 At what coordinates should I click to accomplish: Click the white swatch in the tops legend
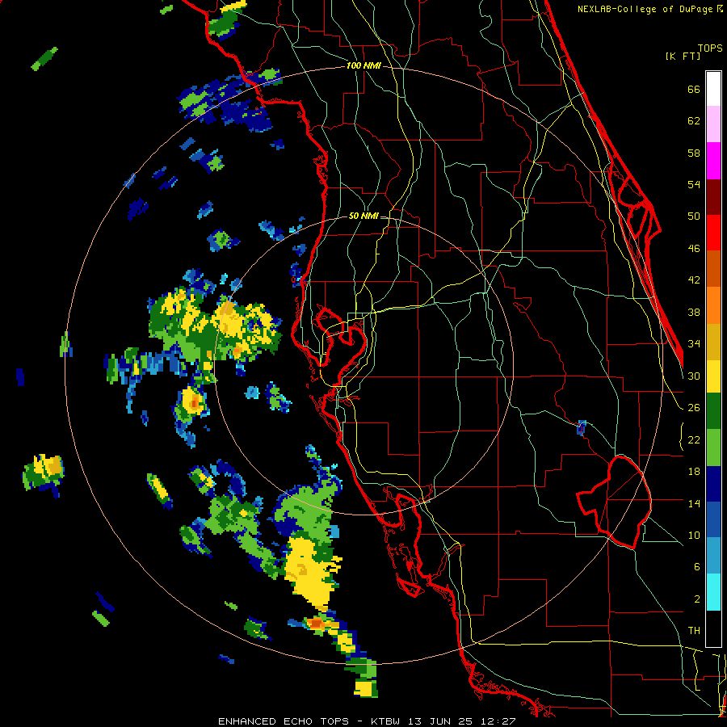coord(713,89)
